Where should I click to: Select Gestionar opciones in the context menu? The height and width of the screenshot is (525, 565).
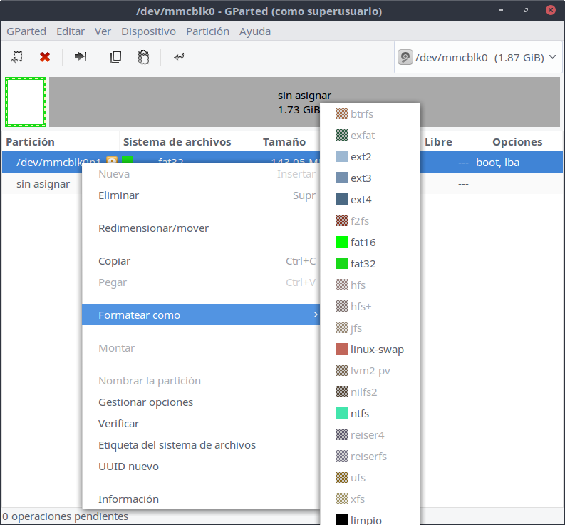[145, 402]
